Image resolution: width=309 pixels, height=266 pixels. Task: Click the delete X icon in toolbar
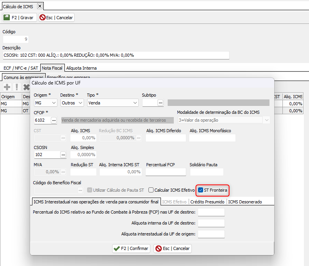click(27, 87)
